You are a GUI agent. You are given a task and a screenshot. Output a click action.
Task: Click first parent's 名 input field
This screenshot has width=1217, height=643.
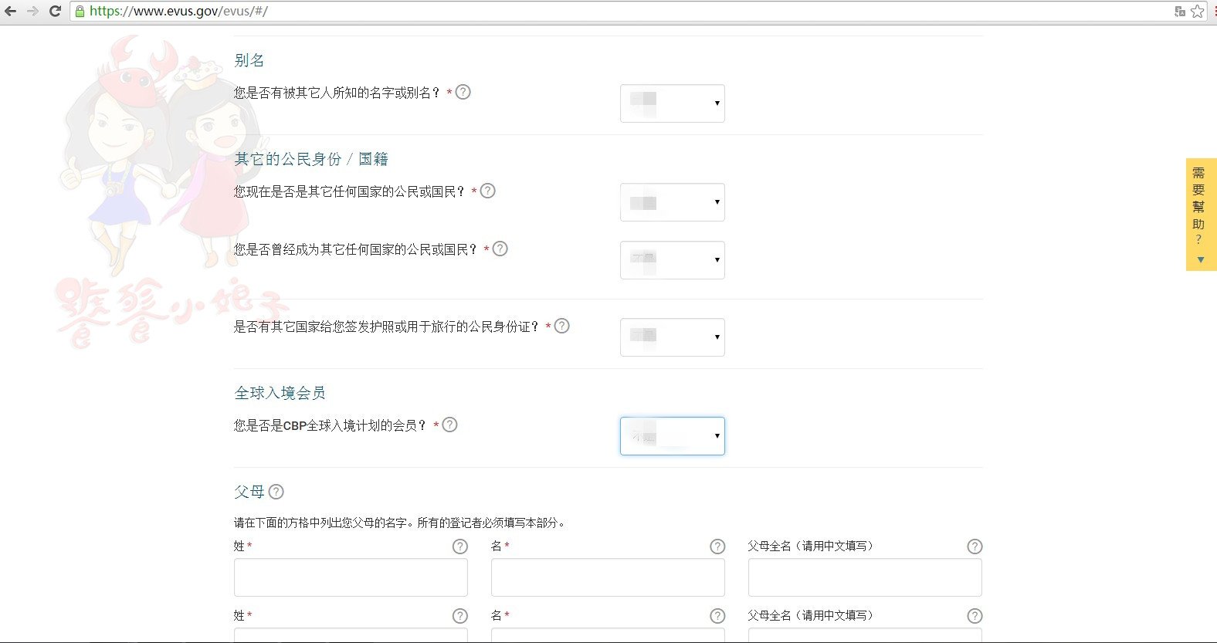click(608, 577)
